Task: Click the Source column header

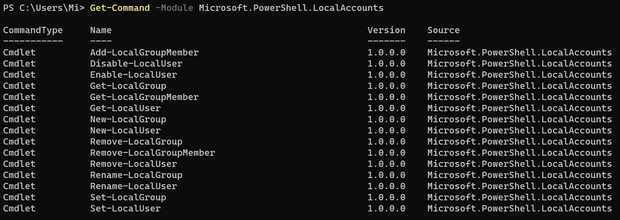Action: 443,30
